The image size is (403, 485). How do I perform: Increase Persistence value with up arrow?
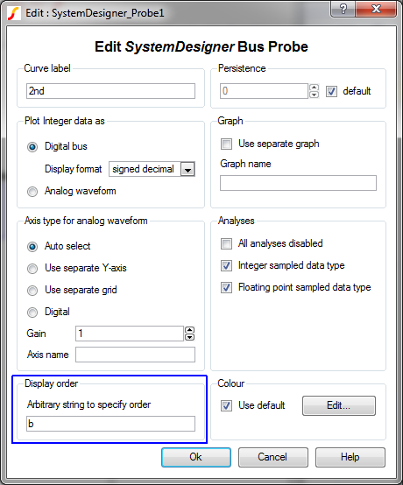314,88
